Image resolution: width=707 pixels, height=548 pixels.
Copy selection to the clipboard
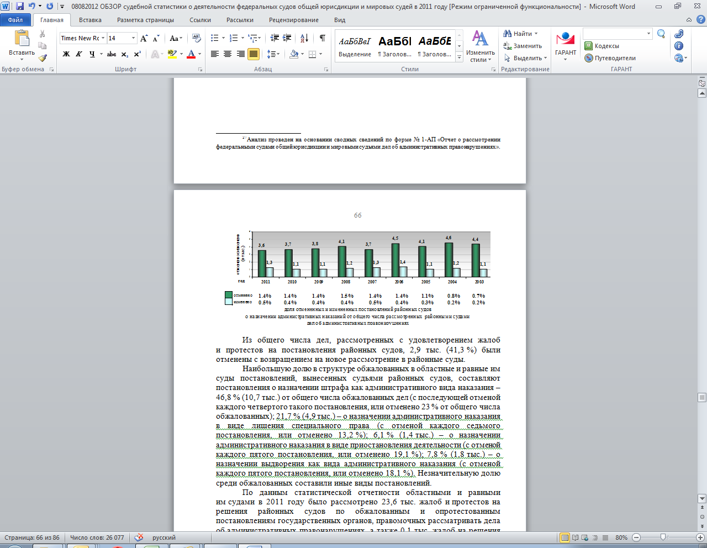click(43, 46)
